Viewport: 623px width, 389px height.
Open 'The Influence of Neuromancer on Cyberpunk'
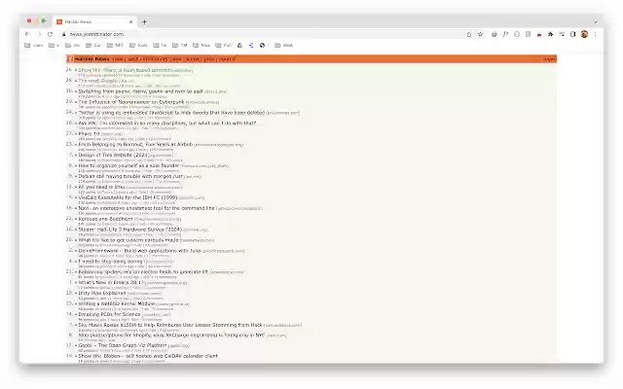[131, 102]
